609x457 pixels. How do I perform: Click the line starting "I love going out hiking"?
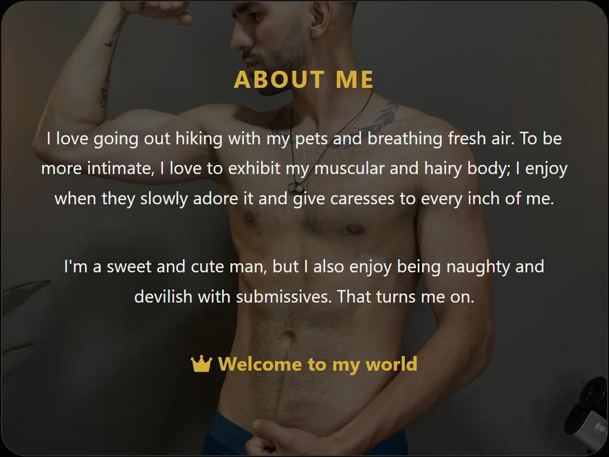click(304, 139)
